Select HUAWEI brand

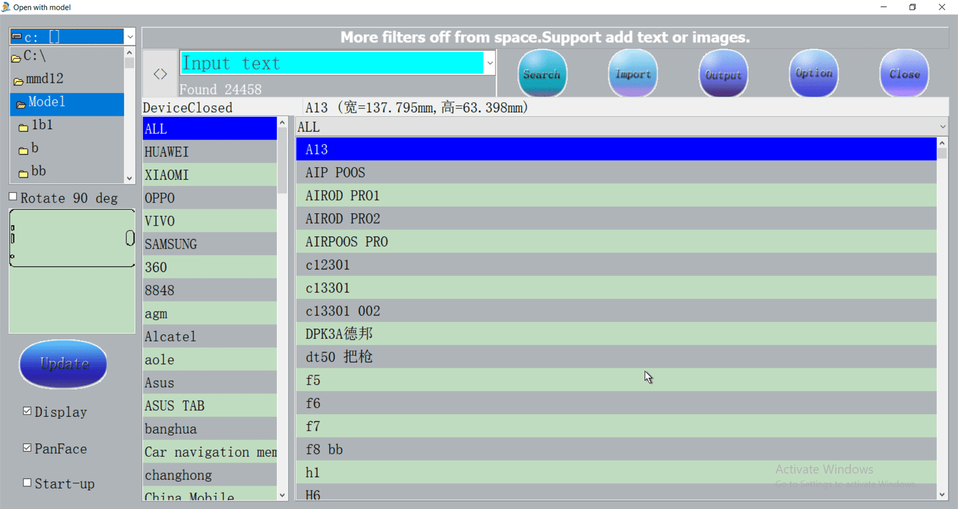pos(210,152)
